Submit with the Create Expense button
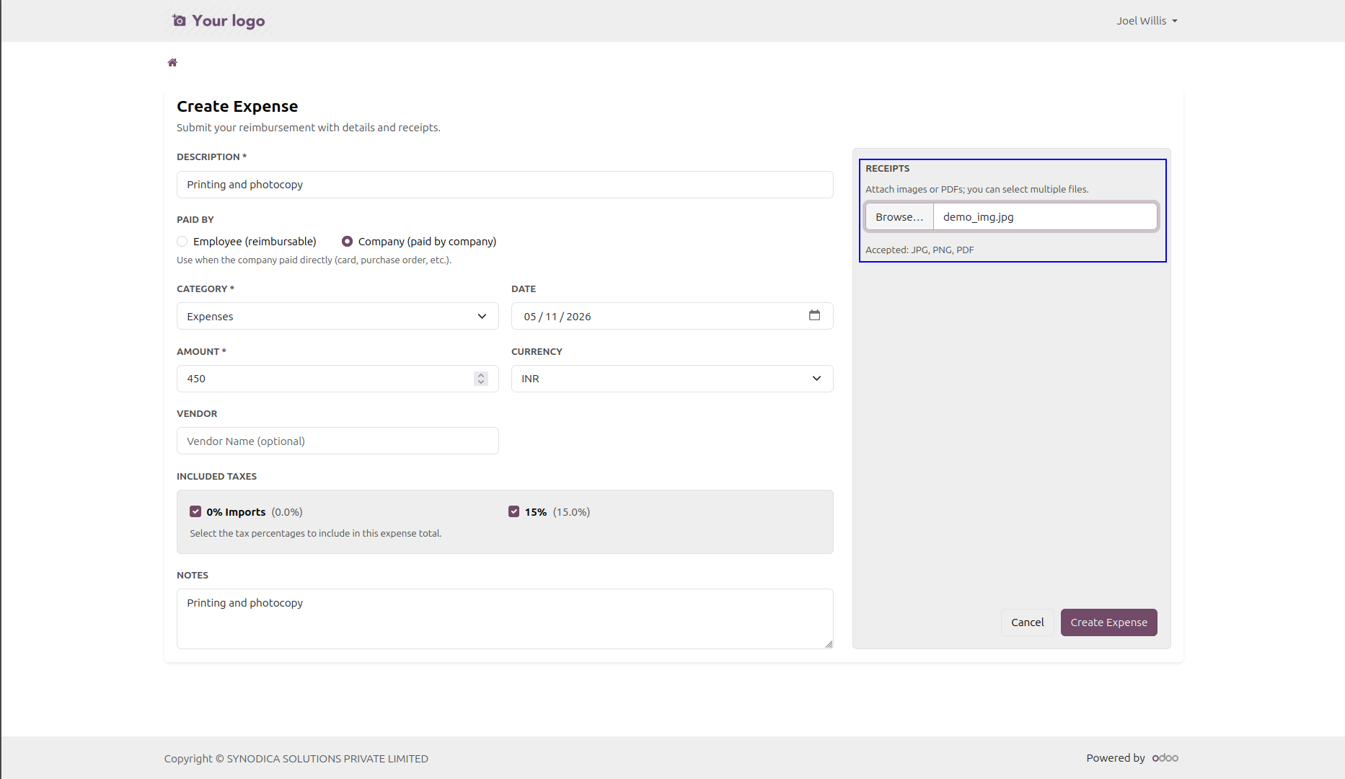 [1108, 622]
